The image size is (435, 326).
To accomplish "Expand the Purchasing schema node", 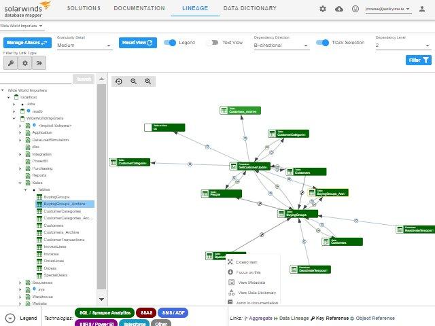I will 20,168.
